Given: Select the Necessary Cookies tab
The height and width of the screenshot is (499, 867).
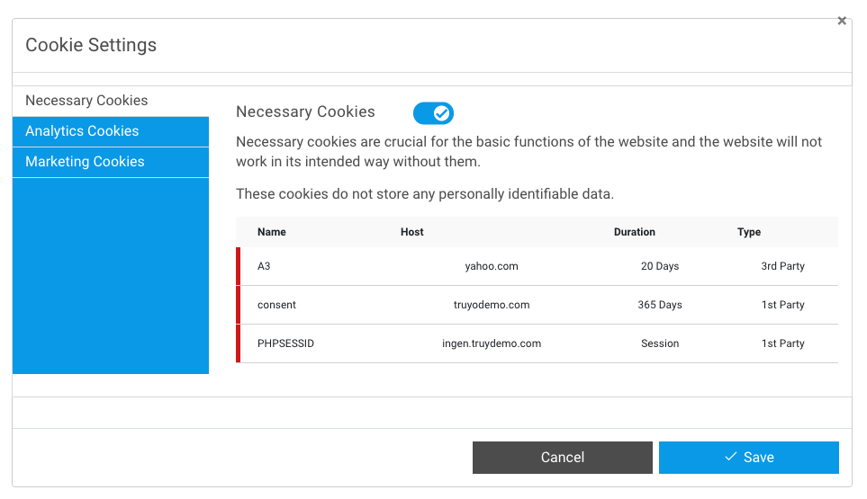Looking at the screenshot, I should click(x=86, y=101).
